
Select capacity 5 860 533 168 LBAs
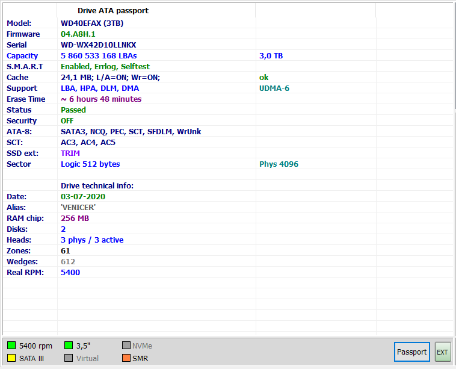click(x=99, y=55)
